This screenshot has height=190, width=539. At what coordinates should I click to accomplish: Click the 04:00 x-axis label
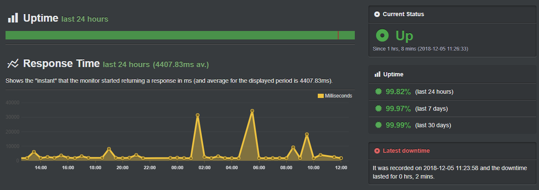click(232, 168)
